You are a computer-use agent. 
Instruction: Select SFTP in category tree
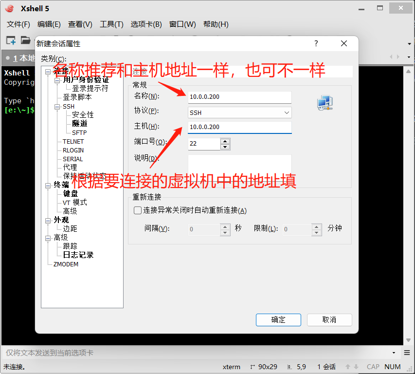(x=79, y=132)
